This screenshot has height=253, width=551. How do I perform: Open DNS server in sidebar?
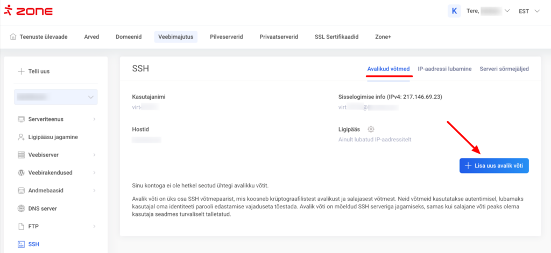pos(42,208)
